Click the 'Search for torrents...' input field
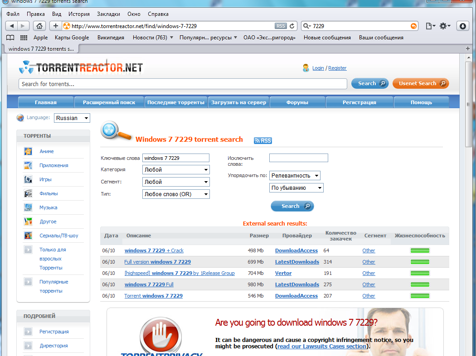Viewport: 476px width, 356px height. pyautogui.click(x=183, y=84)
